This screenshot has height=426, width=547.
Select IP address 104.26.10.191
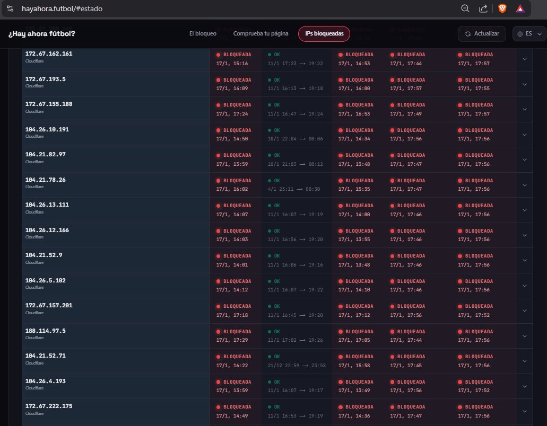click(47, 129)
